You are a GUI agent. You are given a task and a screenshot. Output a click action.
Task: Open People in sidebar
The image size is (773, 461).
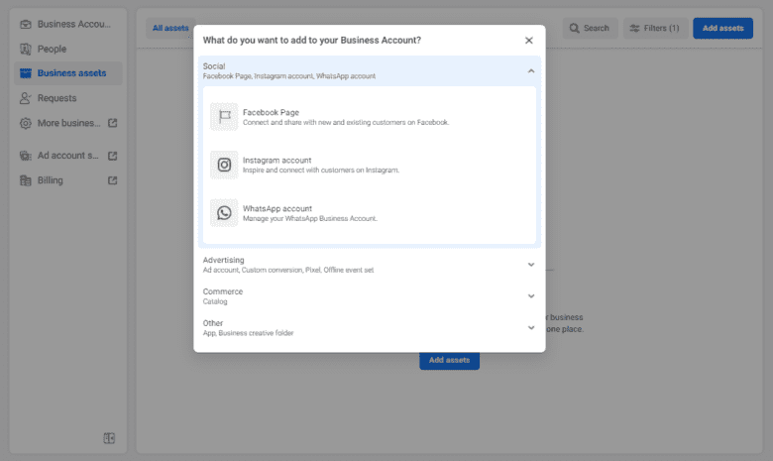(x=68, y=49)
